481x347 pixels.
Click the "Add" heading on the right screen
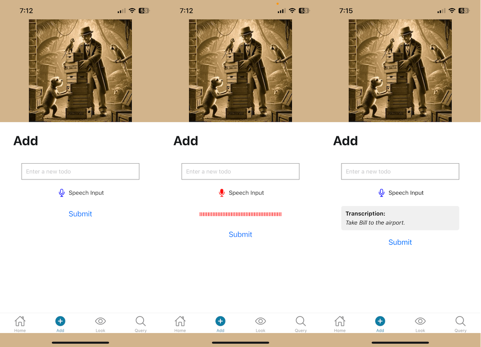(x=346, y=141)
